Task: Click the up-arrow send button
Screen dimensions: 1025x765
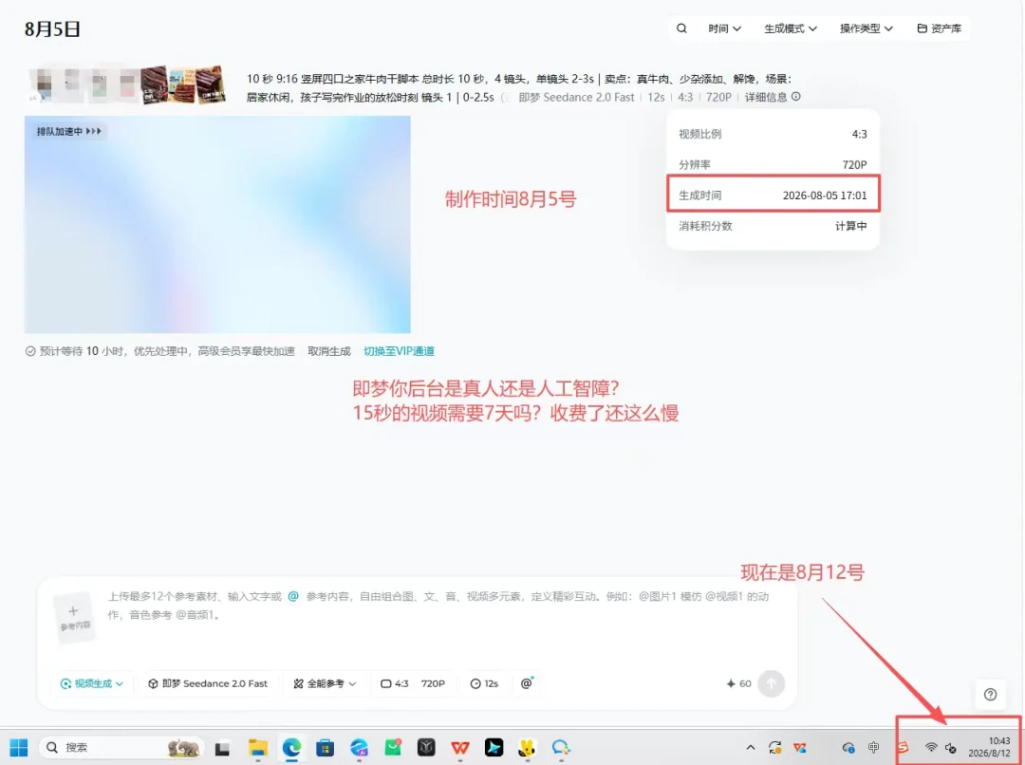Action: pos(772,683)
